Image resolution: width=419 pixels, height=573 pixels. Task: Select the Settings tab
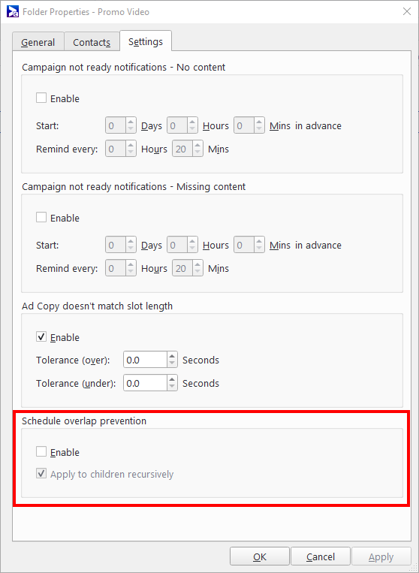146,41
